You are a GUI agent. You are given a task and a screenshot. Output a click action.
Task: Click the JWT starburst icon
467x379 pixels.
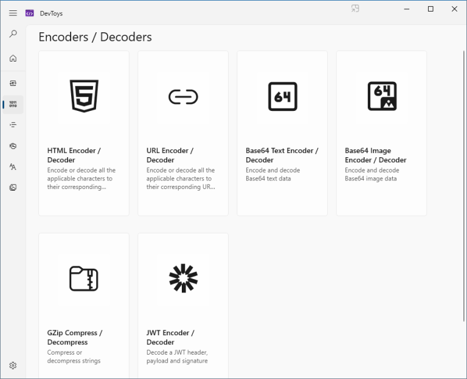184,278
